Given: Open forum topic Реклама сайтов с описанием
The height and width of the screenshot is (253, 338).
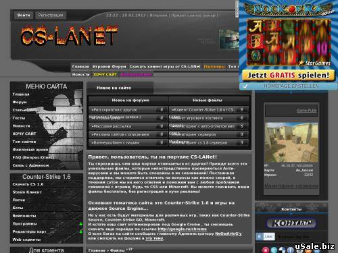Looking at the screenshot, I should coord(120,134).
